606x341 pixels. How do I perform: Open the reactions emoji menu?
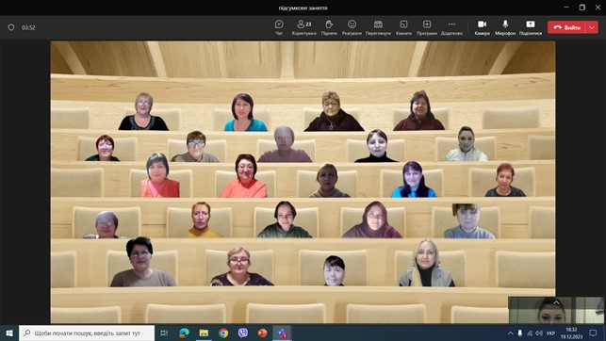[352, 27]
